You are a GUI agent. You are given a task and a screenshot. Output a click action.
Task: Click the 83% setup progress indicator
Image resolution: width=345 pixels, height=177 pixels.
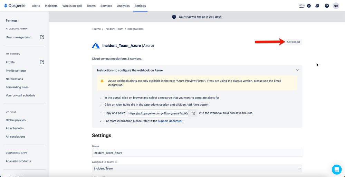pos(302,6)
